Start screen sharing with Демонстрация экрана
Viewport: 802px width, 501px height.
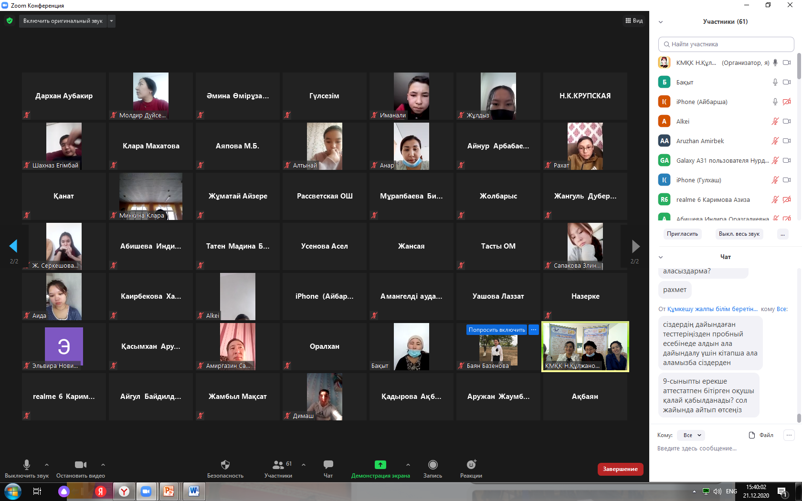point(380,465)
